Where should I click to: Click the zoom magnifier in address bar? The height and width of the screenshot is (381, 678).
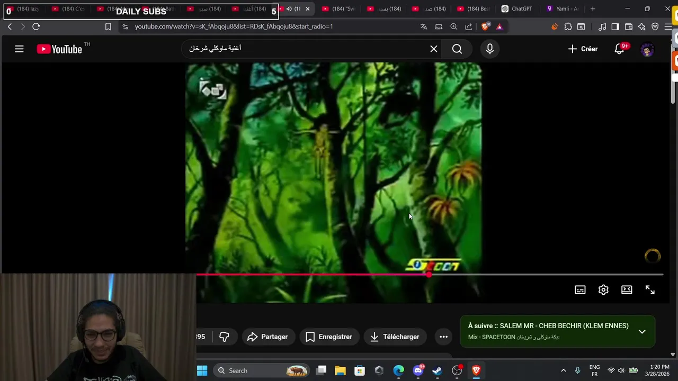[454, 26]
